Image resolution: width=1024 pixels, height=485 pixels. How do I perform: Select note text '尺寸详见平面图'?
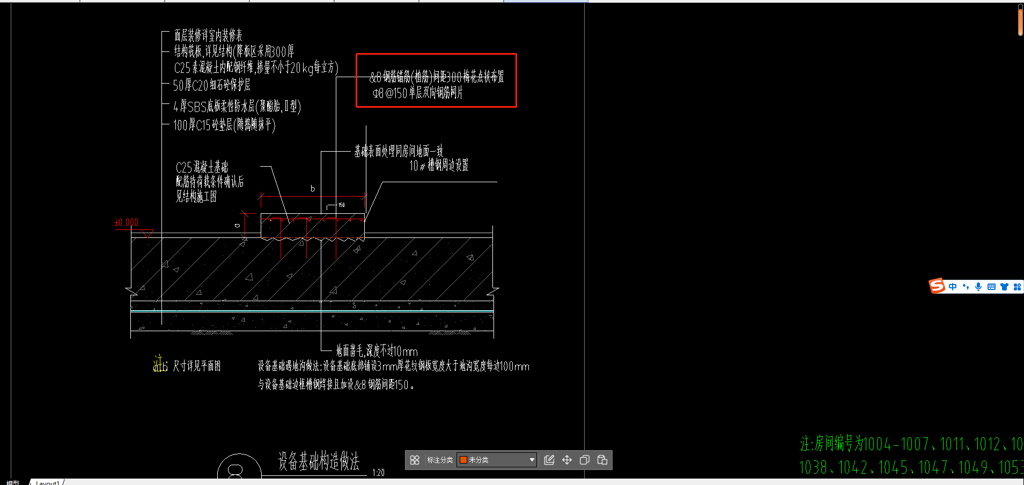tap(197, 366)
